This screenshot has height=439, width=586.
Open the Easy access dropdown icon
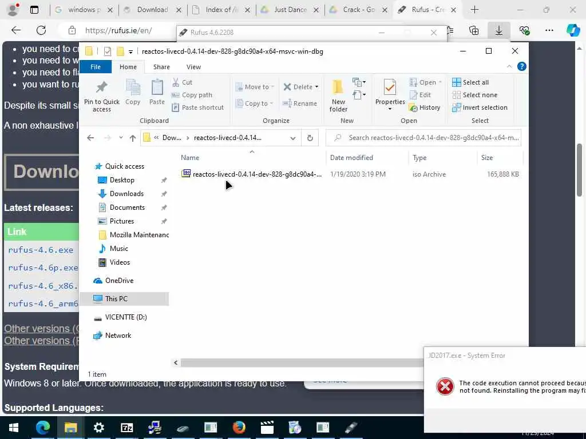[359, 95]
